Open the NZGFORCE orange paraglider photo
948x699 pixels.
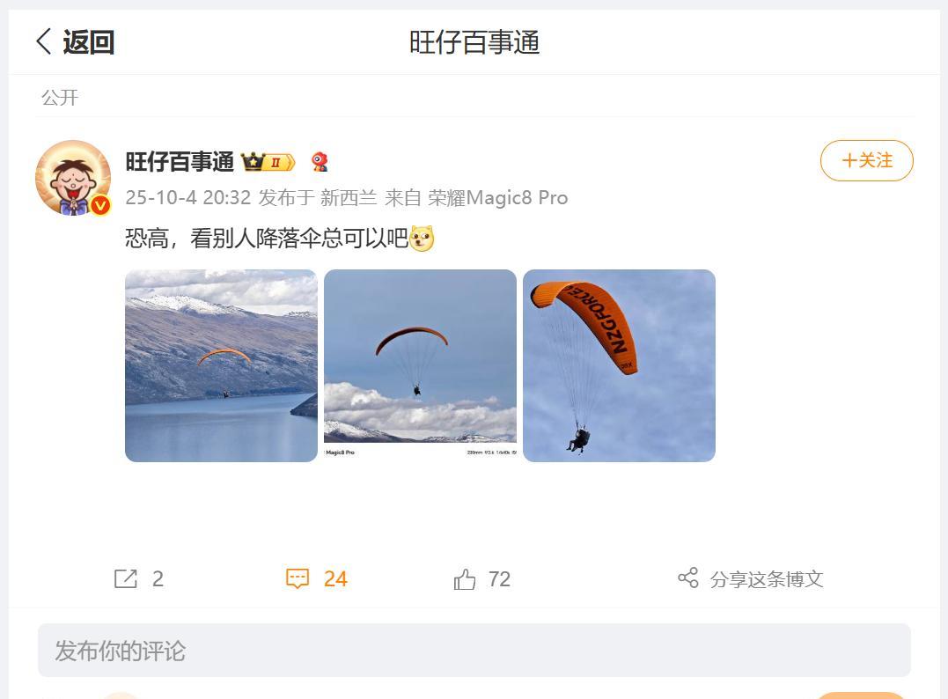(x=619, y=366)
